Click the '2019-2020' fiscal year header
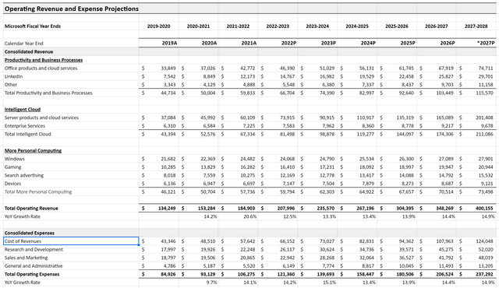 click(158, 26)
